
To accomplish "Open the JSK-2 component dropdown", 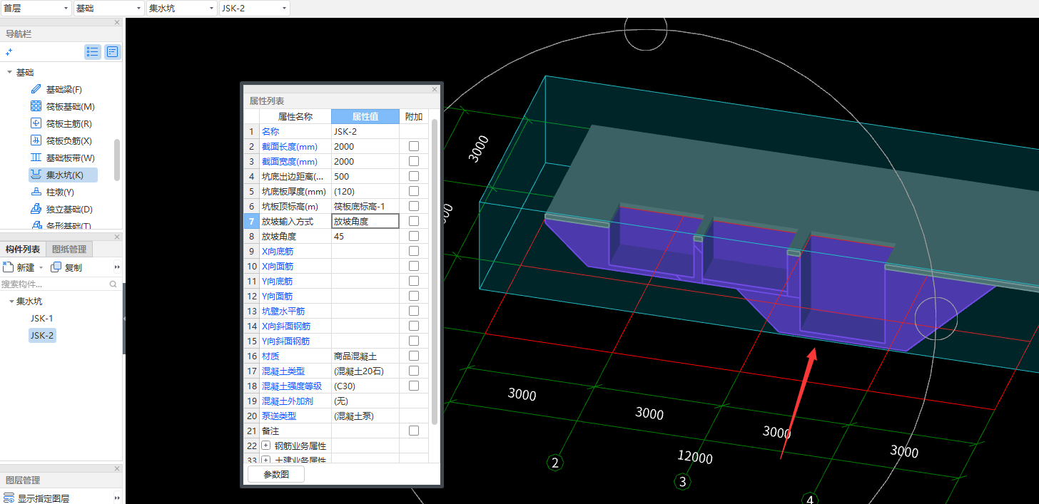I will coord(254,8).
